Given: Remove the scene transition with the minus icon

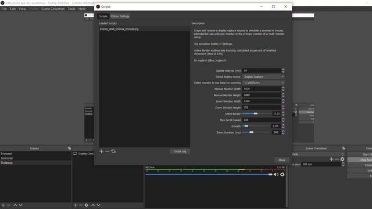Looking at the screenshot, I should [337, 159].
